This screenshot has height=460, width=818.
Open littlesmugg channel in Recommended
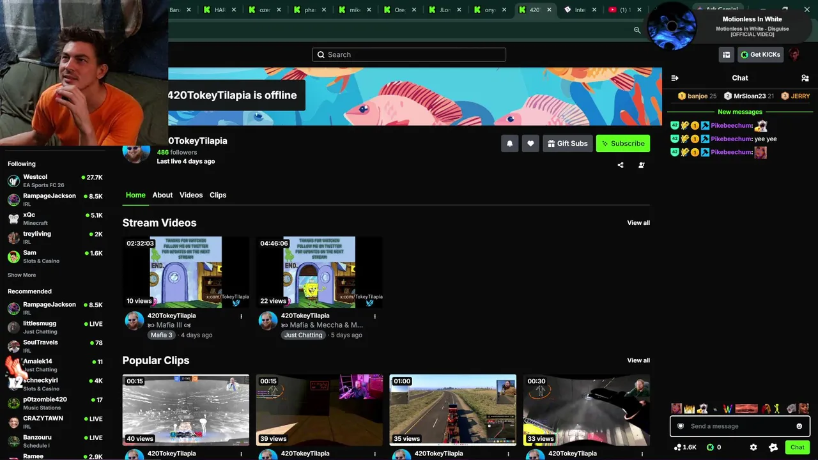tap(55, 327)
